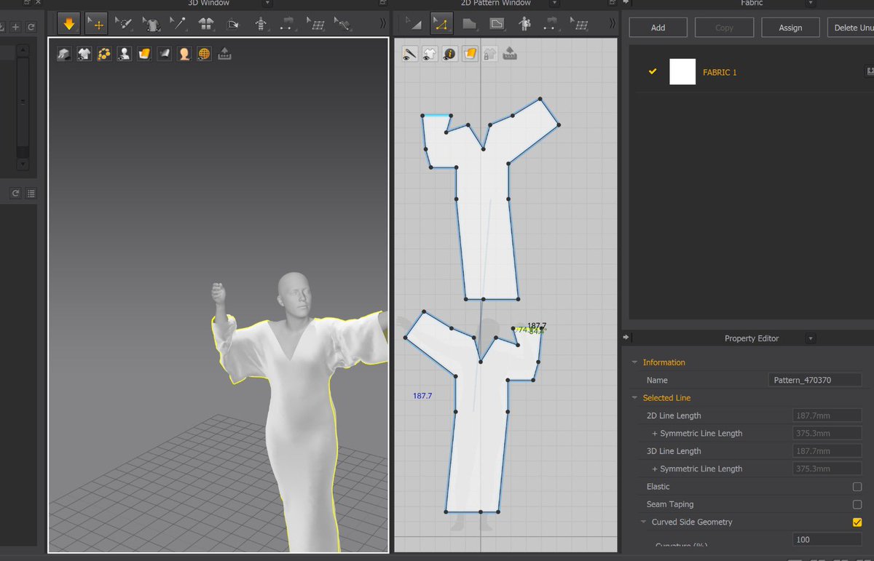Switch left panel to list view
This screenshot has height=561, width=874.
click(31, 194)
